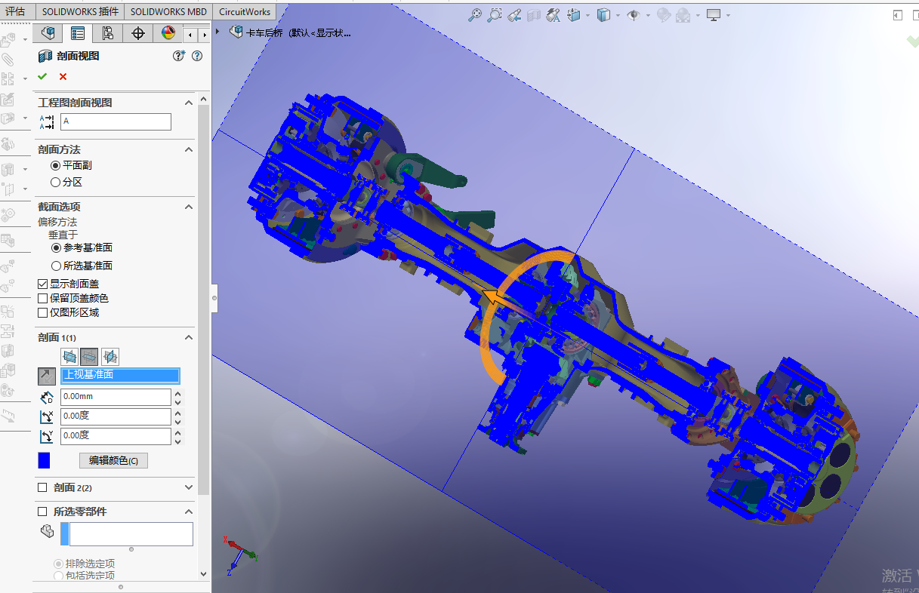Click the 编辑颜色 button
Viewport: 919px width, 593px height.
coord(113,460)
